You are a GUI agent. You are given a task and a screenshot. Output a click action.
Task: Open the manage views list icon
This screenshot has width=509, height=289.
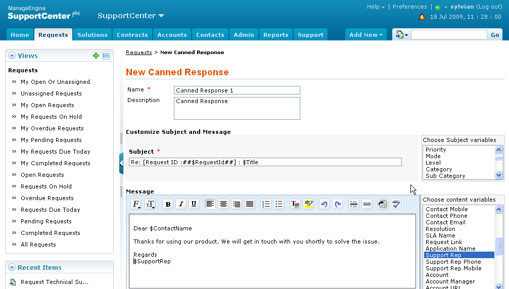pyautogui.click(x=106, y=56)
